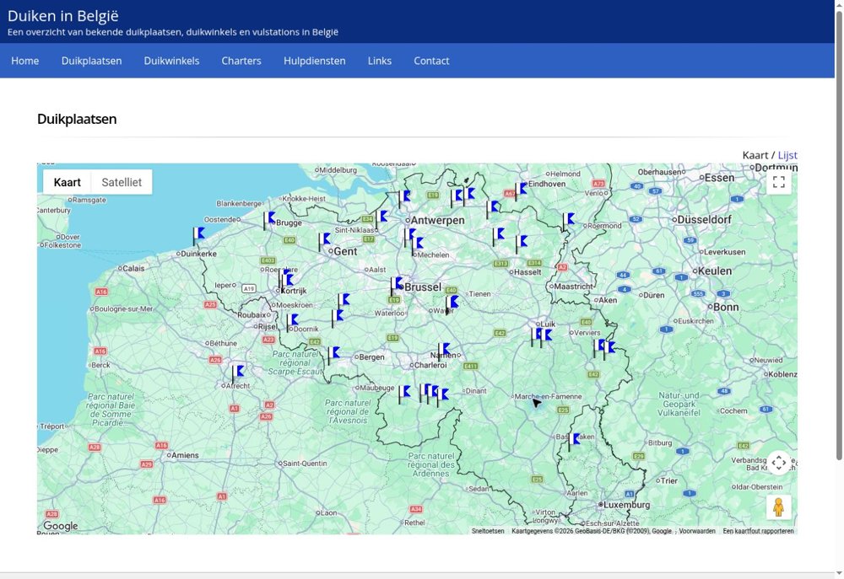Open the Voorwaarden link
Screen dimensions: 844x579
(697, 531)
